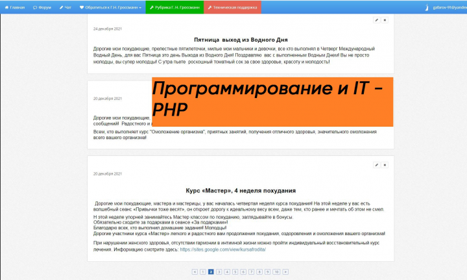Open the green Рубрика Г. Н. Гроссманн tab

[174, 7]
